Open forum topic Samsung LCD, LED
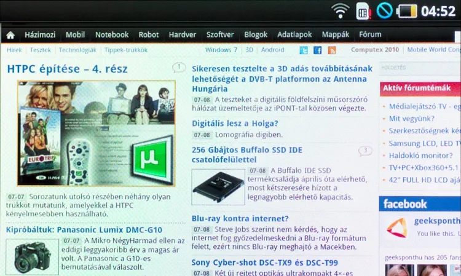Image resolution: width=461 pixels, height=276 pixels. click(425, 143)
